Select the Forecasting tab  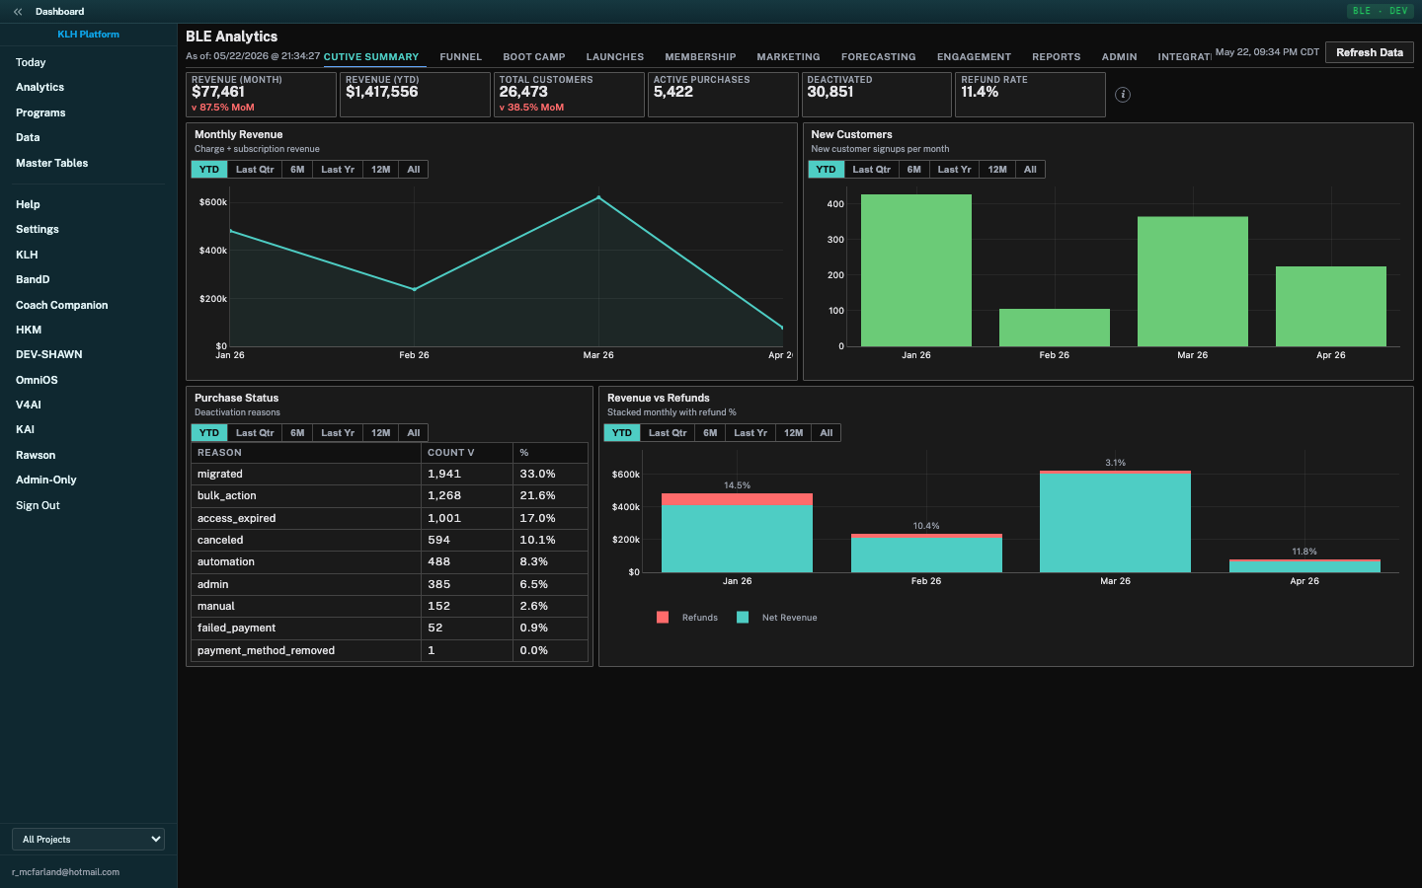[879, 57]
